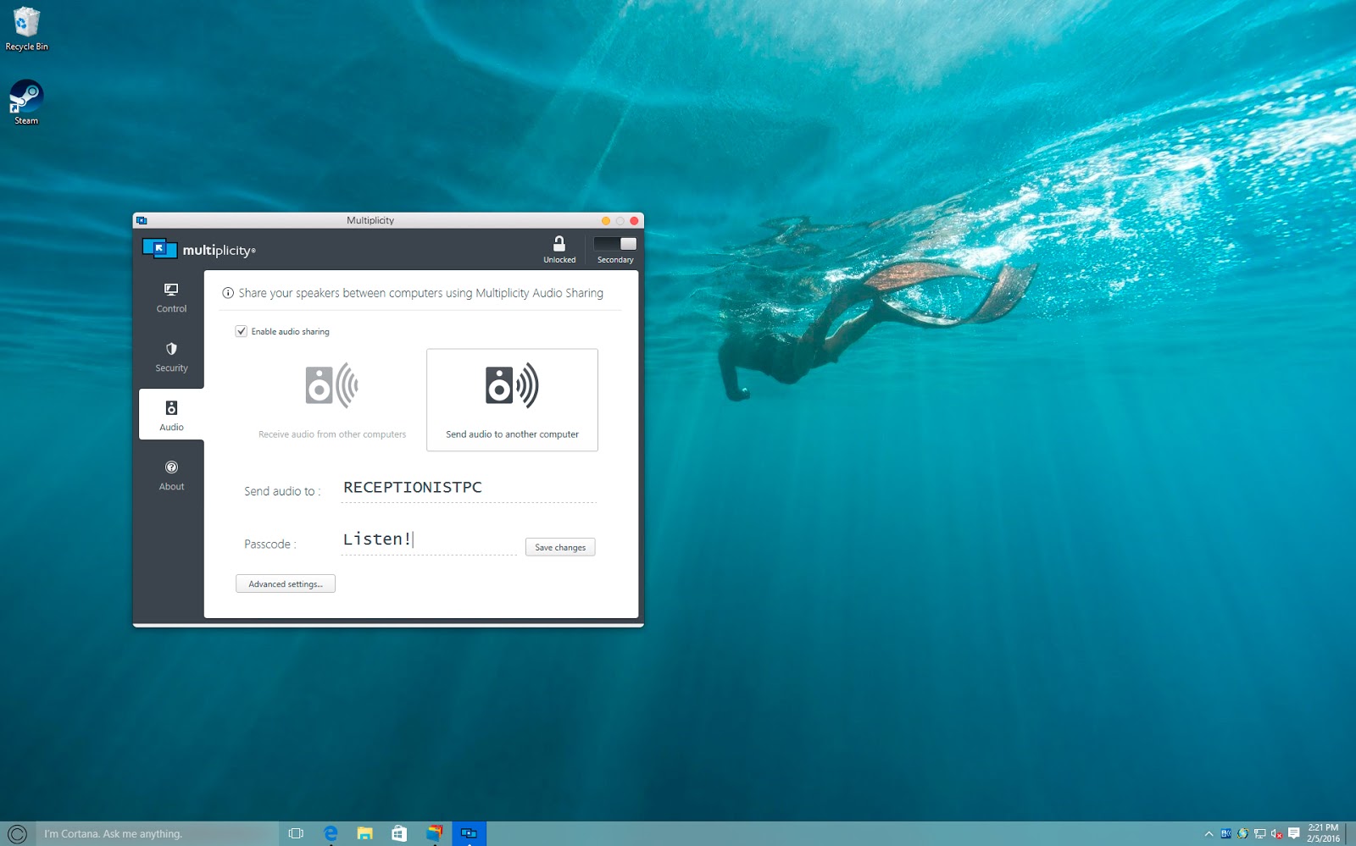Toggle the Secondary mode switch
The image size is (1356, 846).
615,244
